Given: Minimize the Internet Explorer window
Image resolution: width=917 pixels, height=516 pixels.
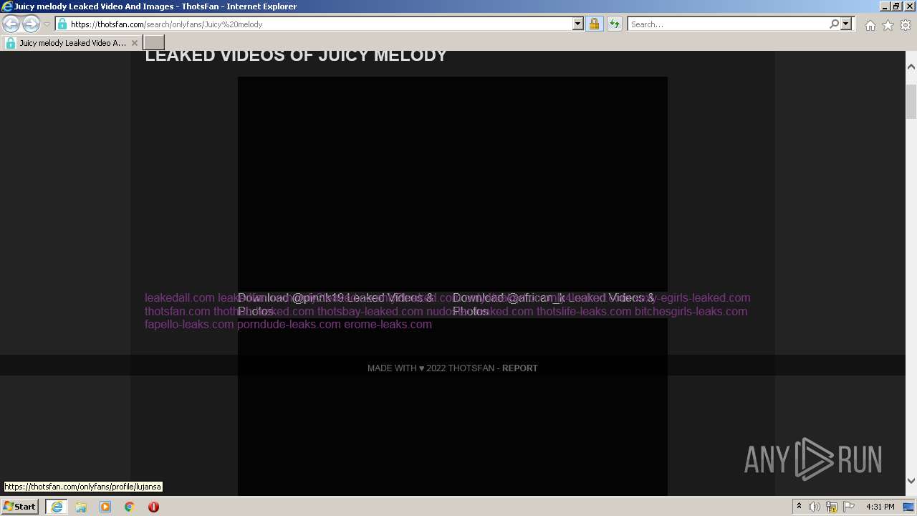Looking at the screenshot, I should (x=885, y=6).
